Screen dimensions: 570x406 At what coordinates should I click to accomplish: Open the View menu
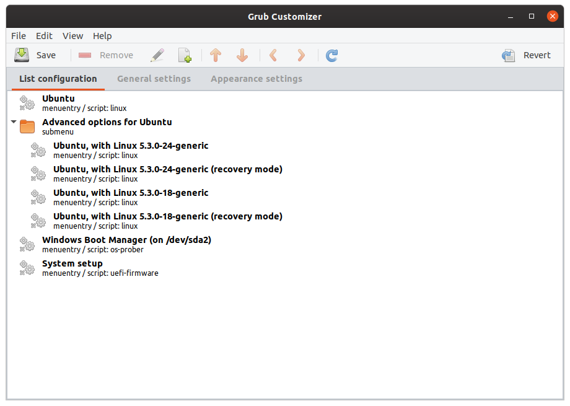[x=72, y=36]
